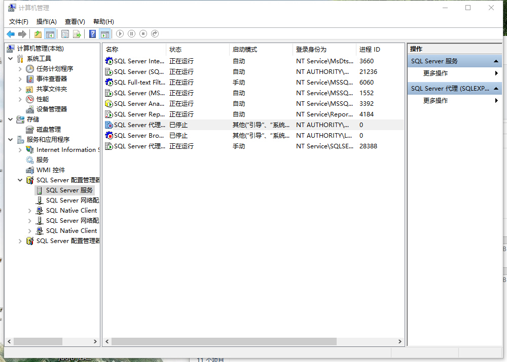This screenshot has height=362, width=507.
Task: Sort by the 状态 column header
Action: (x=198, y=50)
